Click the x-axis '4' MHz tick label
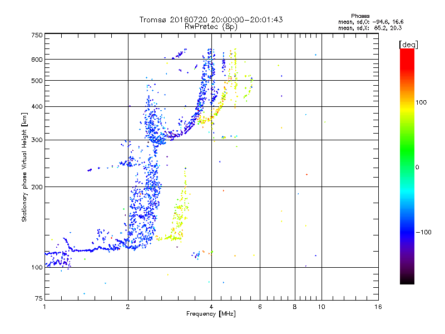This screenshot has width=445, height=334. pyautogui.click(x=211, y=307)
